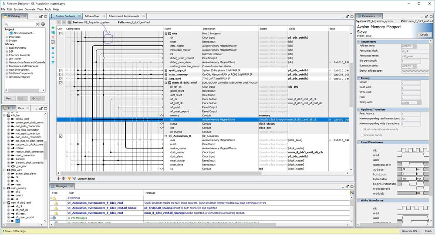The image size is (435, 235).
Task: Collapse the nios component tree
Action: [165, 33]
